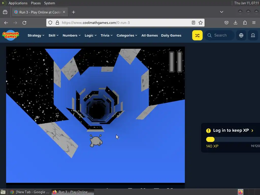
Task: Close the Run 3 tab
Action: [64, 12]
